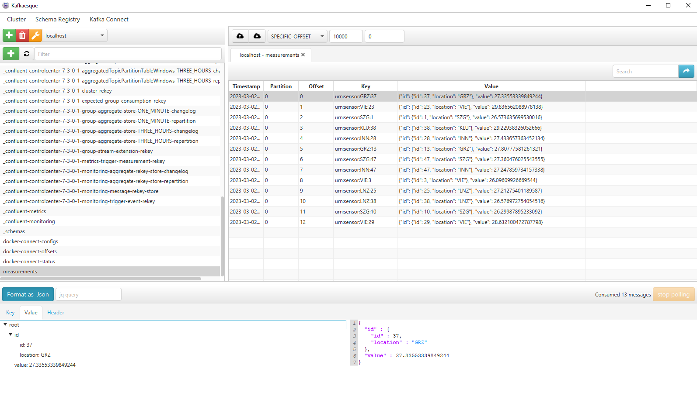Select message row with key urn:sensor:VIE:23

point(463,107)
